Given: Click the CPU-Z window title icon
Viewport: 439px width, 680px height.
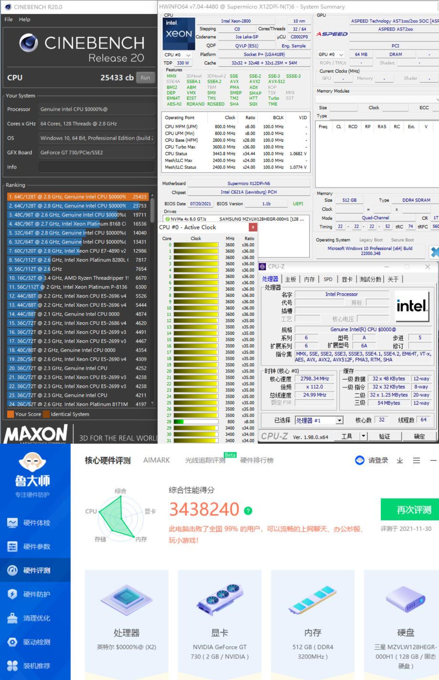Looking at the screenshot, I should [x=262, y=266].
